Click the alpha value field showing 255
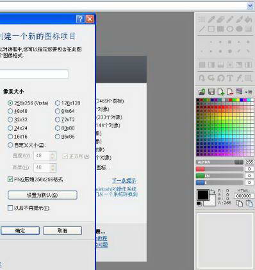 click(x=249, y=162)
